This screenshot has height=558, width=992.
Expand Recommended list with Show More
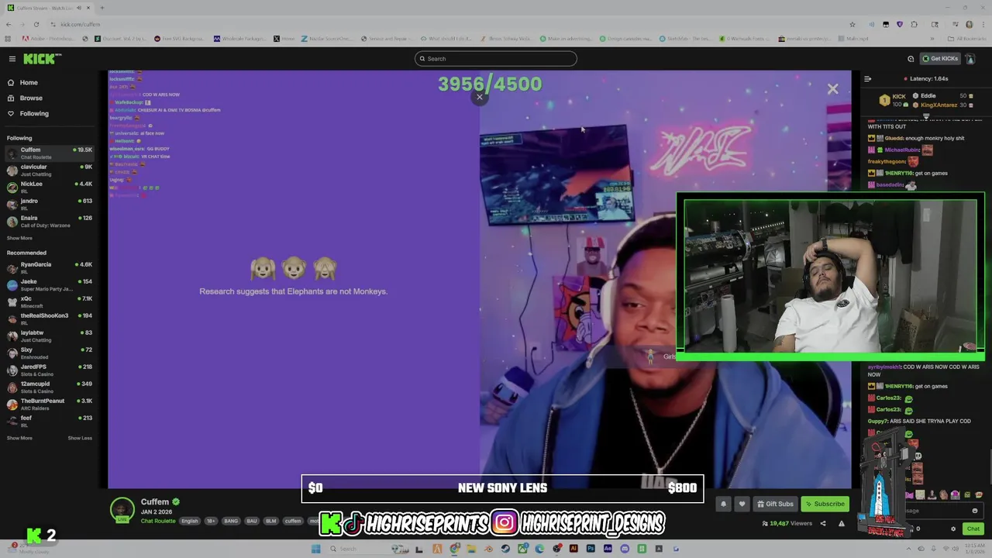tap(19, 438)
